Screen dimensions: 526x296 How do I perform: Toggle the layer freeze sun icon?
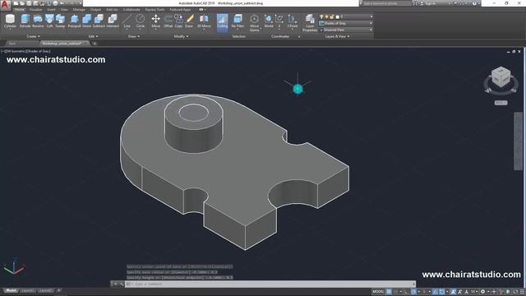[x=327, y=16]
